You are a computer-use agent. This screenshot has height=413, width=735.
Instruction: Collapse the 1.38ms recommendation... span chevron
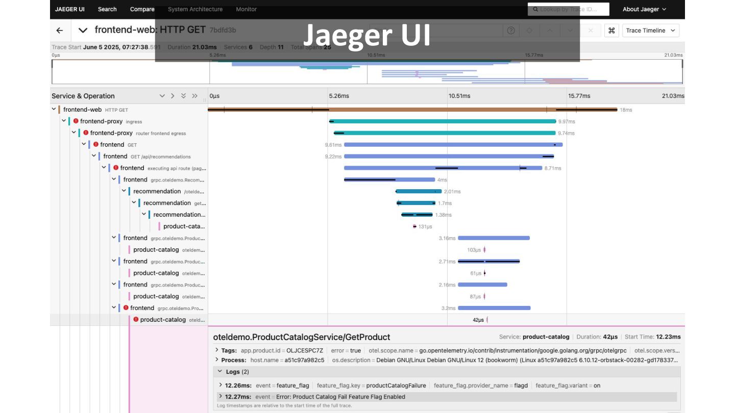pos(144,215)
